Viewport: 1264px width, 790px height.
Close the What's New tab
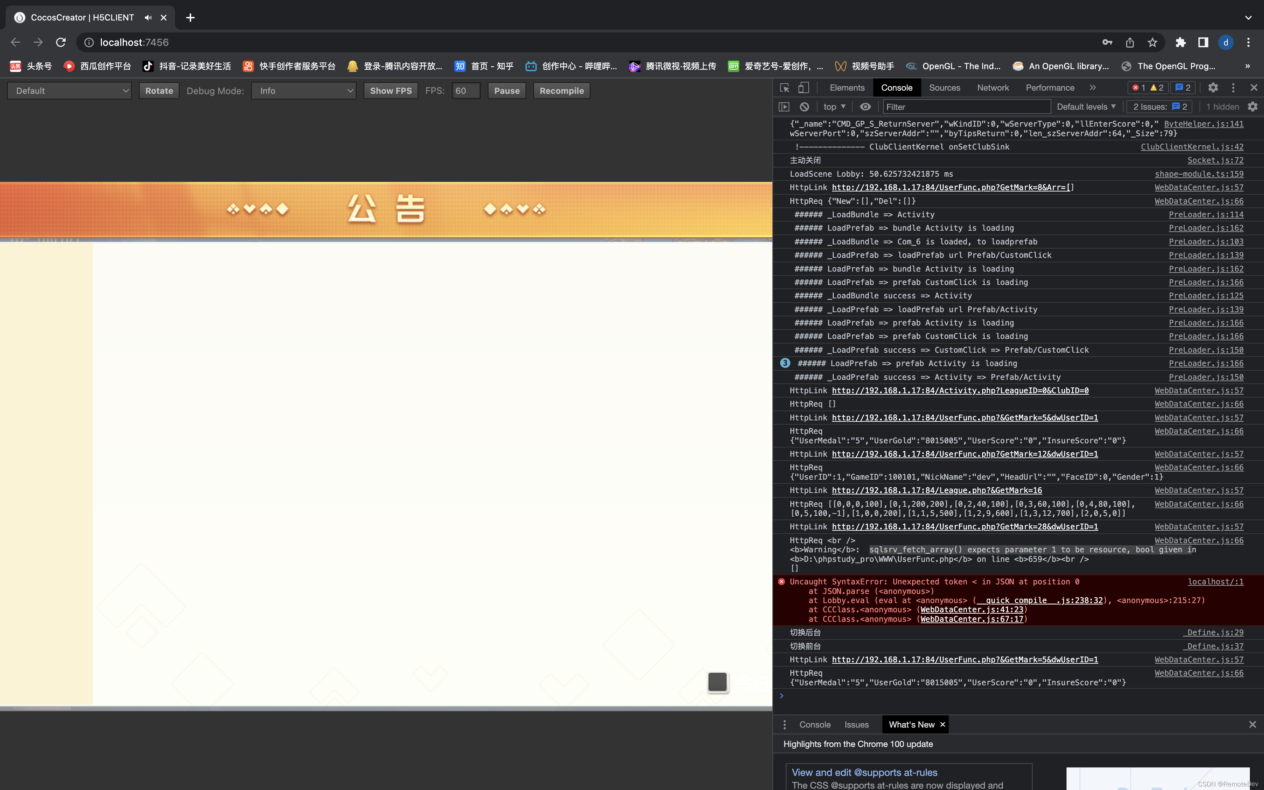point(942,725)
